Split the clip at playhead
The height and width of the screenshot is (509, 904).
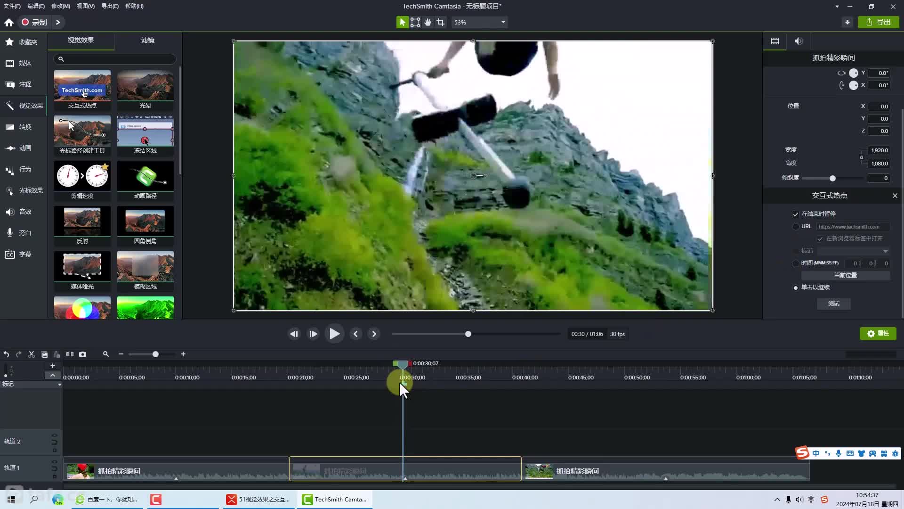point(70,354)
